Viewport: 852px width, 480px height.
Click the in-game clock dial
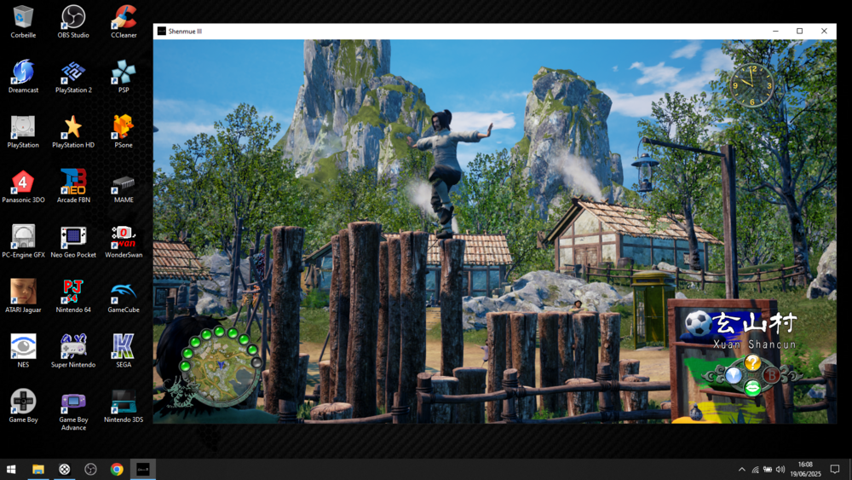tap(751, 86)
